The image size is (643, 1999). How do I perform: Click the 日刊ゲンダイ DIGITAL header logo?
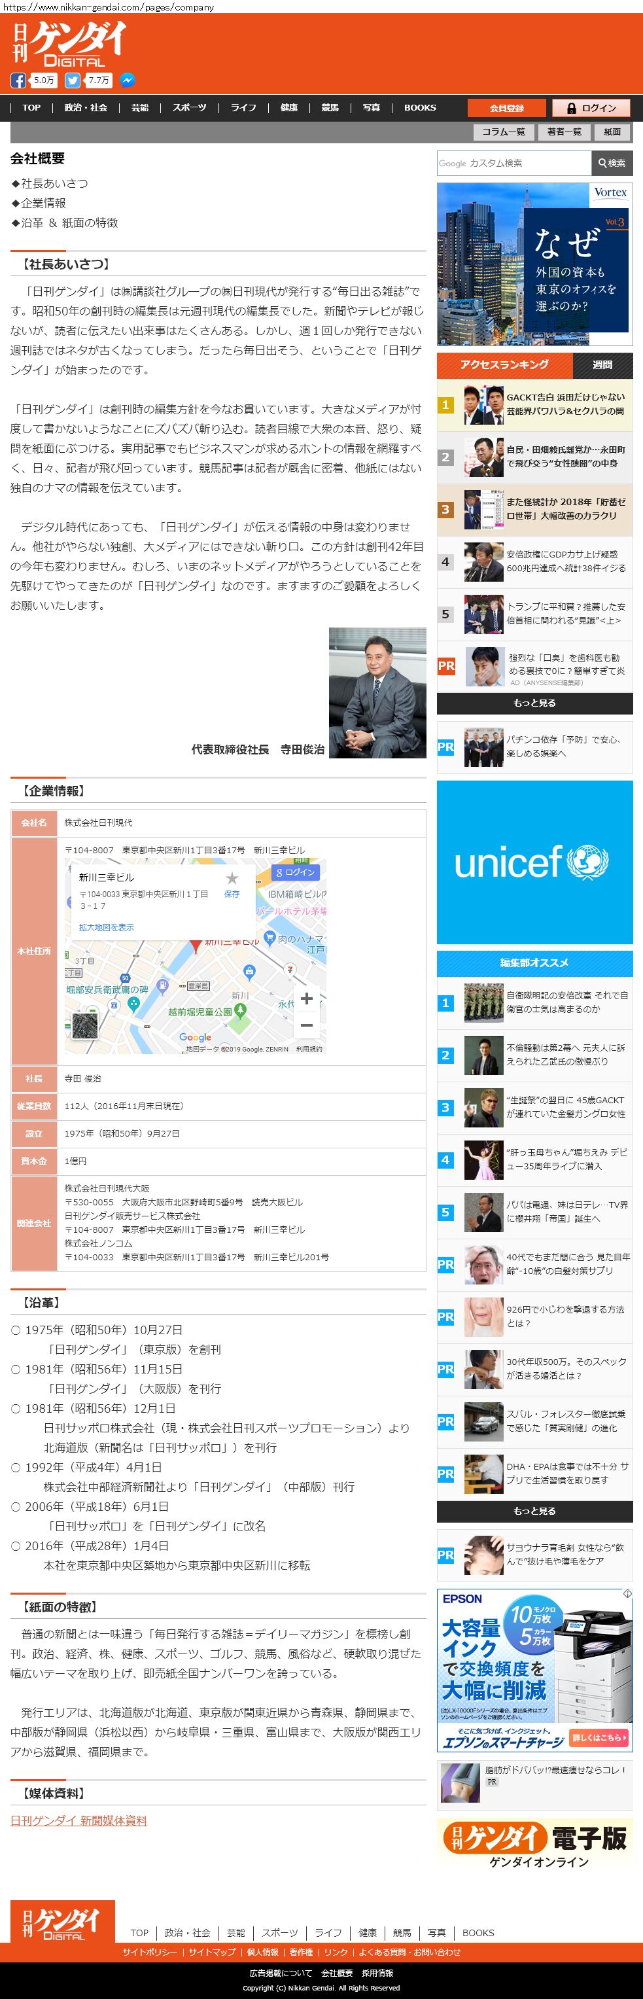(68, 43)
